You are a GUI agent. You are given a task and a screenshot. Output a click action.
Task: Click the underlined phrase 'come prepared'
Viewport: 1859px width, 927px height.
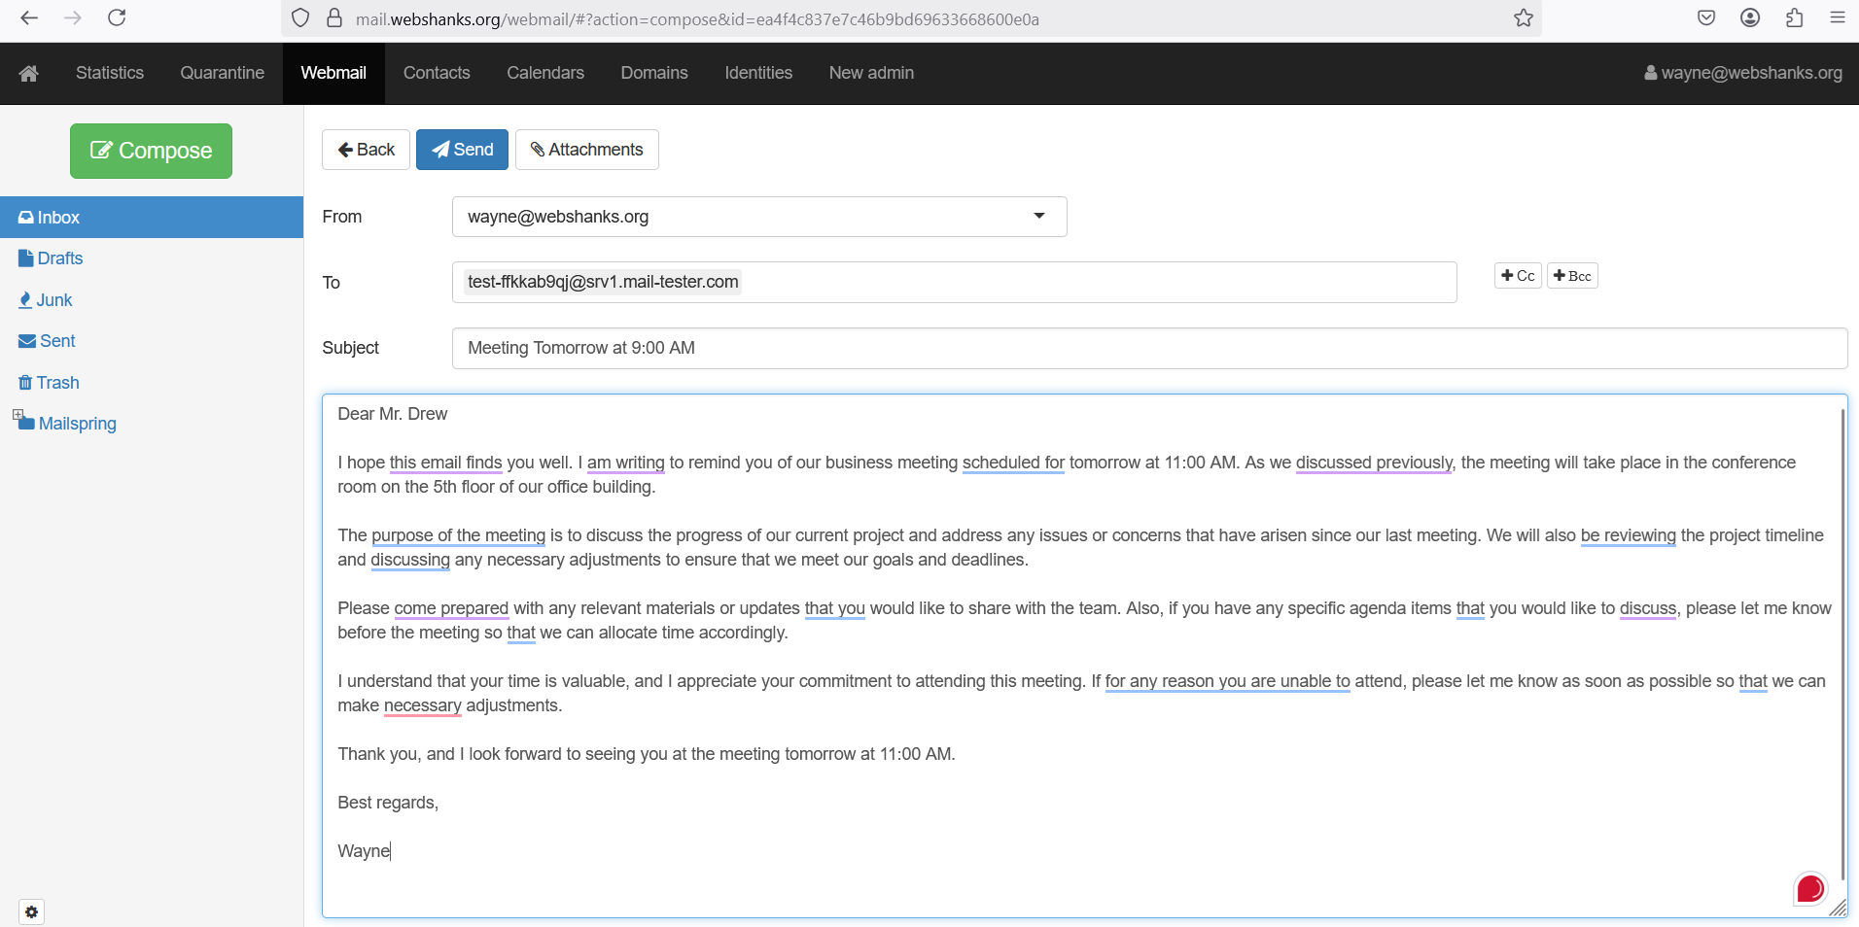pos(451,608)
